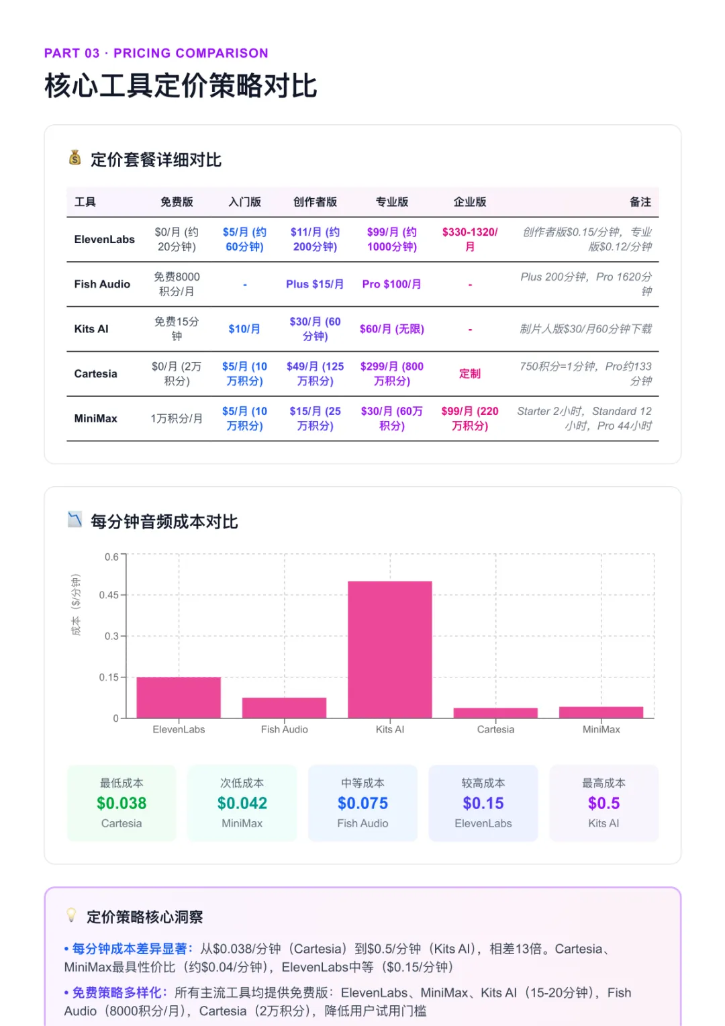Click the Fish Audio bar in the chart

[284, 708]
